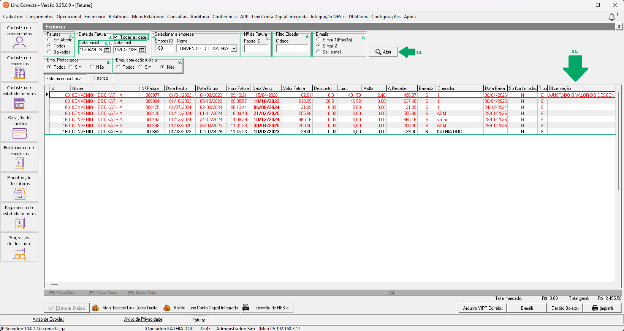Click the Abrir search button
Screen dimensions: 624x331
tap(383, 52)
